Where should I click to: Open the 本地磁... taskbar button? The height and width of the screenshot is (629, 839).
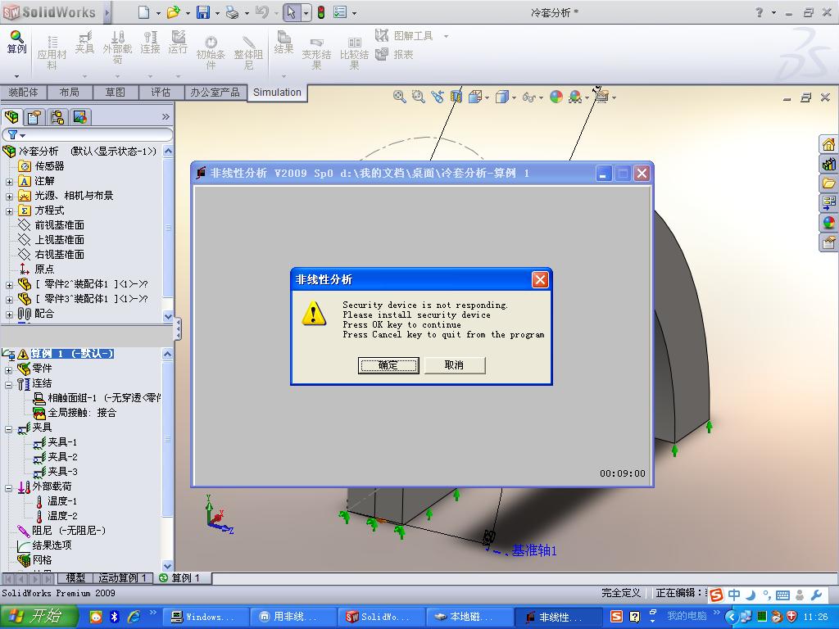[469, 617]
